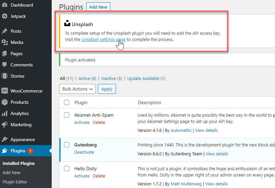The image size is (275, 188).
Task: Choose Add New under Plugins submenu
Action: [x=11, y=172]
